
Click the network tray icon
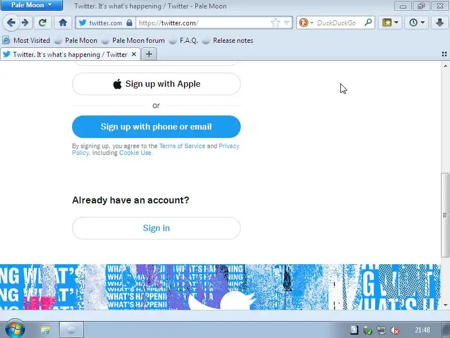(381, 330)
